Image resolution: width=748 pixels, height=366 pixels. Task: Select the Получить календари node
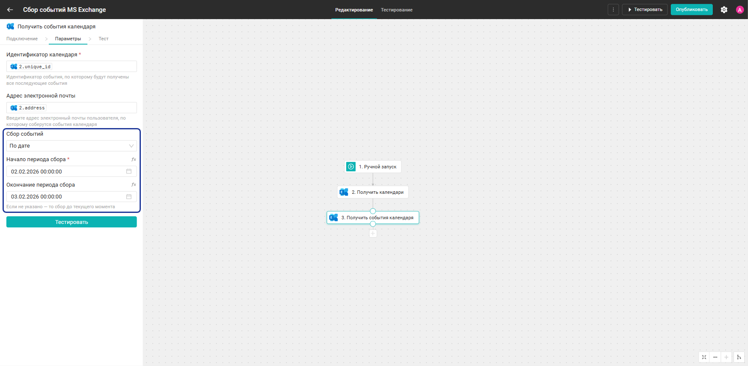pyautogui.click(x=373, y=192)
